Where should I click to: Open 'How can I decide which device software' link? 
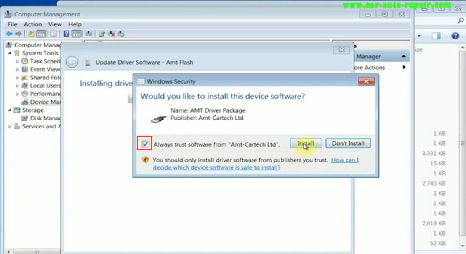[256, 164]
